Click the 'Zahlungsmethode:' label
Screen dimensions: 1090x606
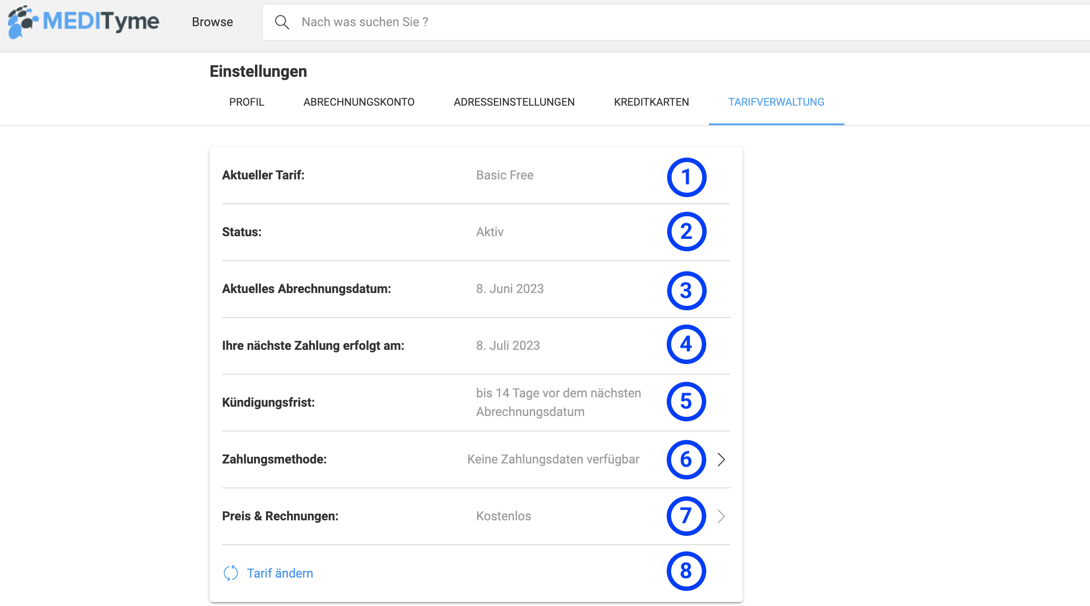point(274,459)
